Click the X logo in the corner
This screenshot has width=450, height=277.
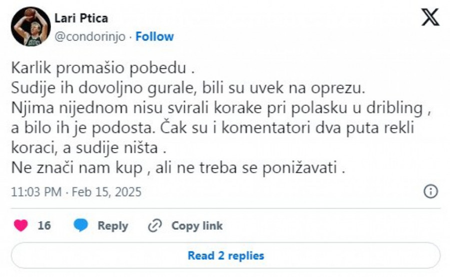click(430, 17)
